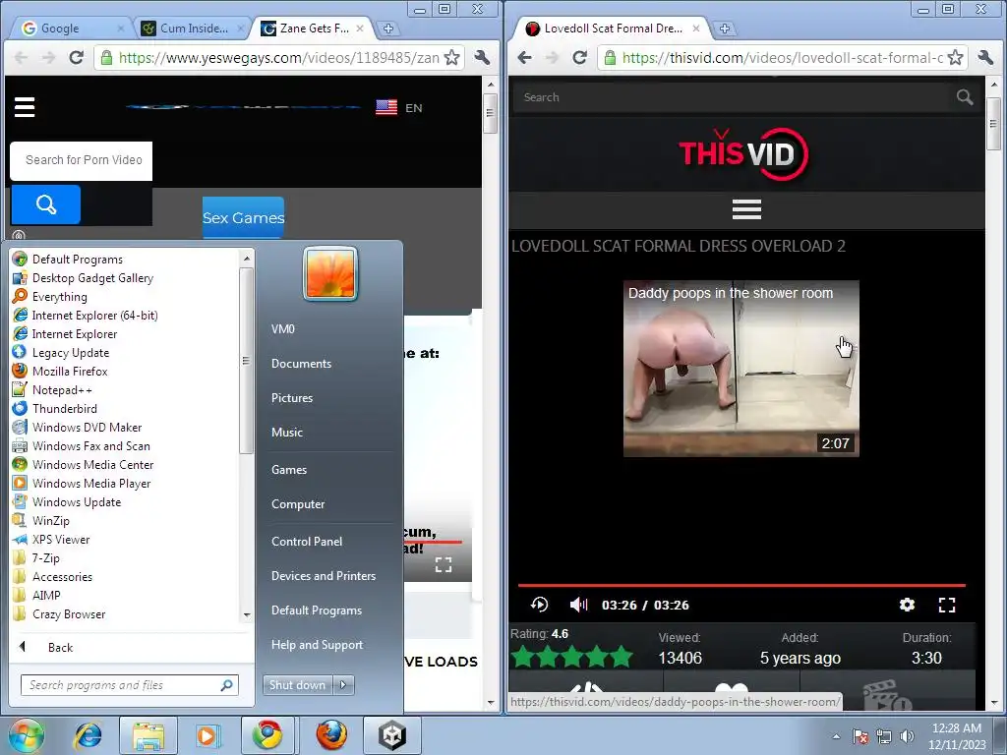
Task: Open Firefox from the taskbar
Action: pyautogui.click(x=331, y=735)
